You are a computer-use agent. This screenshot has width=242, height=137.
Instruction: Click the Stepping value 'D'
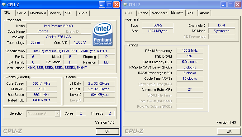(107, 57)
